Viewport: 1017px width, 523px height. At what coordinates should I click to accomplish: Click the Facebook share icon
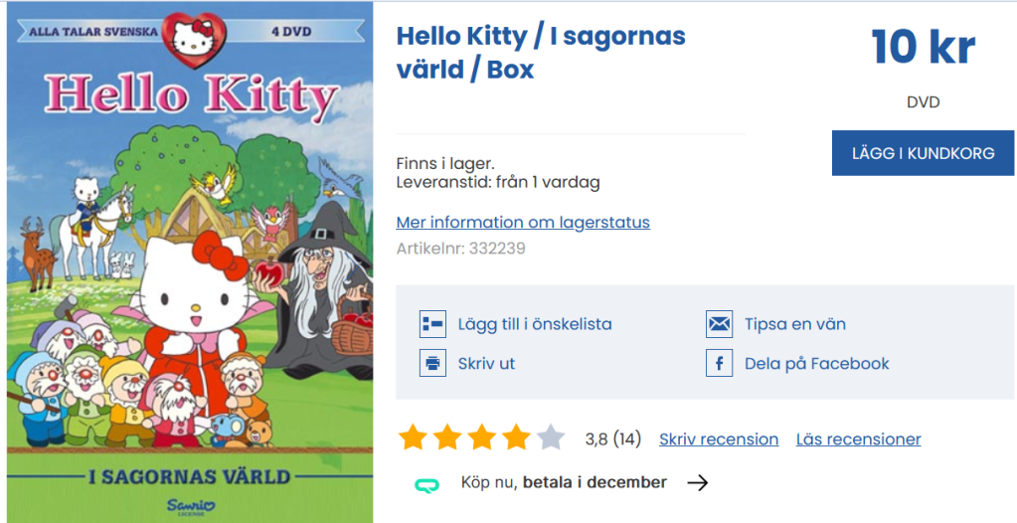point(719,363)
